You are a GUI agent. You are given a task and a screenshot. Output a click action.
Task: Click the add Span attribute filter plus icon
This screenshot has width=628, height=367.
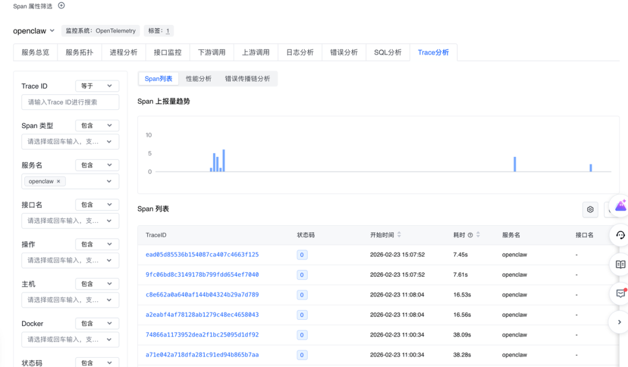point(62,5)
